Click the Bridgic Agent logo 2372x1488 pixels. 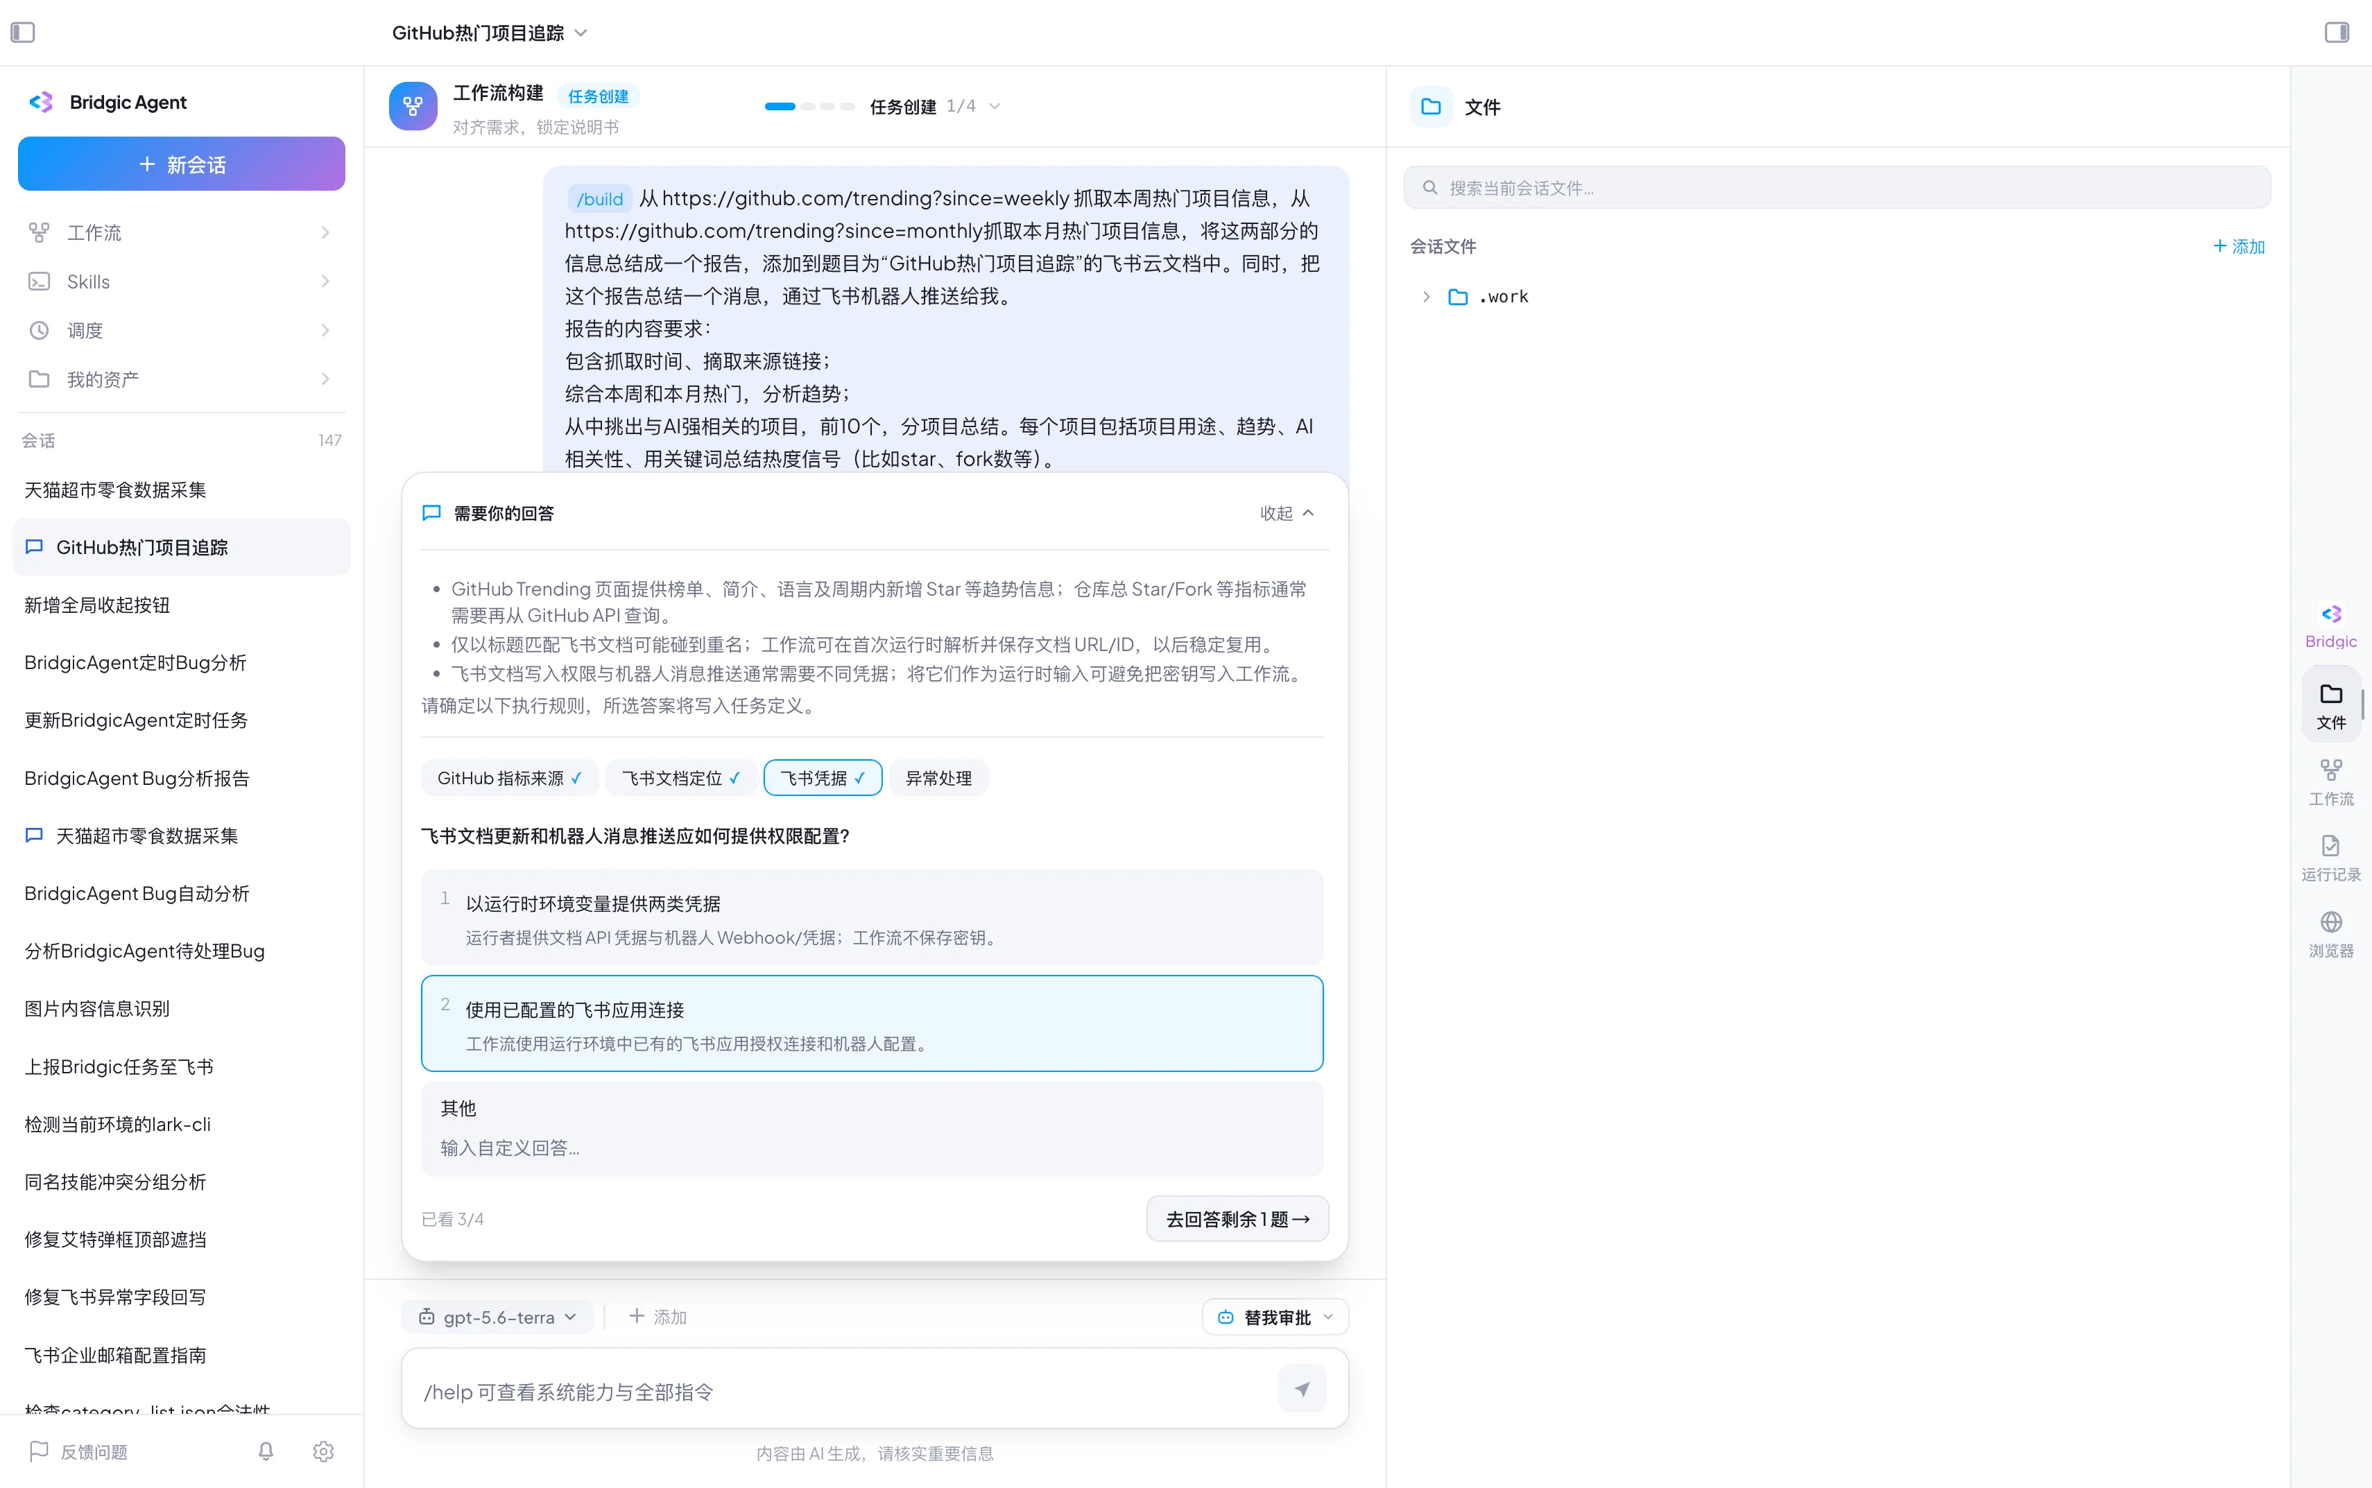42,101
